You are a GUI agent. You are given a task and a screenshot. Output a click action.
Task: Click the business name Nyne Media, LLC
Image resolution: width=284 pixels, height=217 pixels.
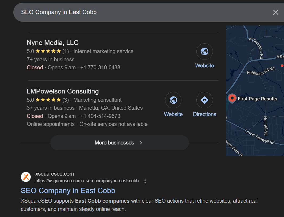pos(52,42)
